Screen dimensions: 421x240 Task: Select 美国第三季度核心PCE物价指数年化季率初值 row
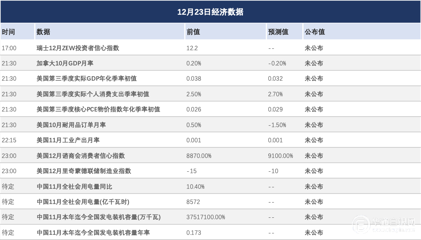tap(98, 109)
